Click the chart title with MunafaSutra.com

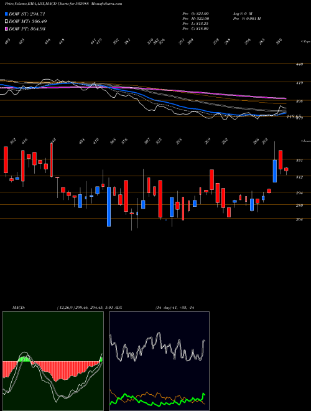63,4
